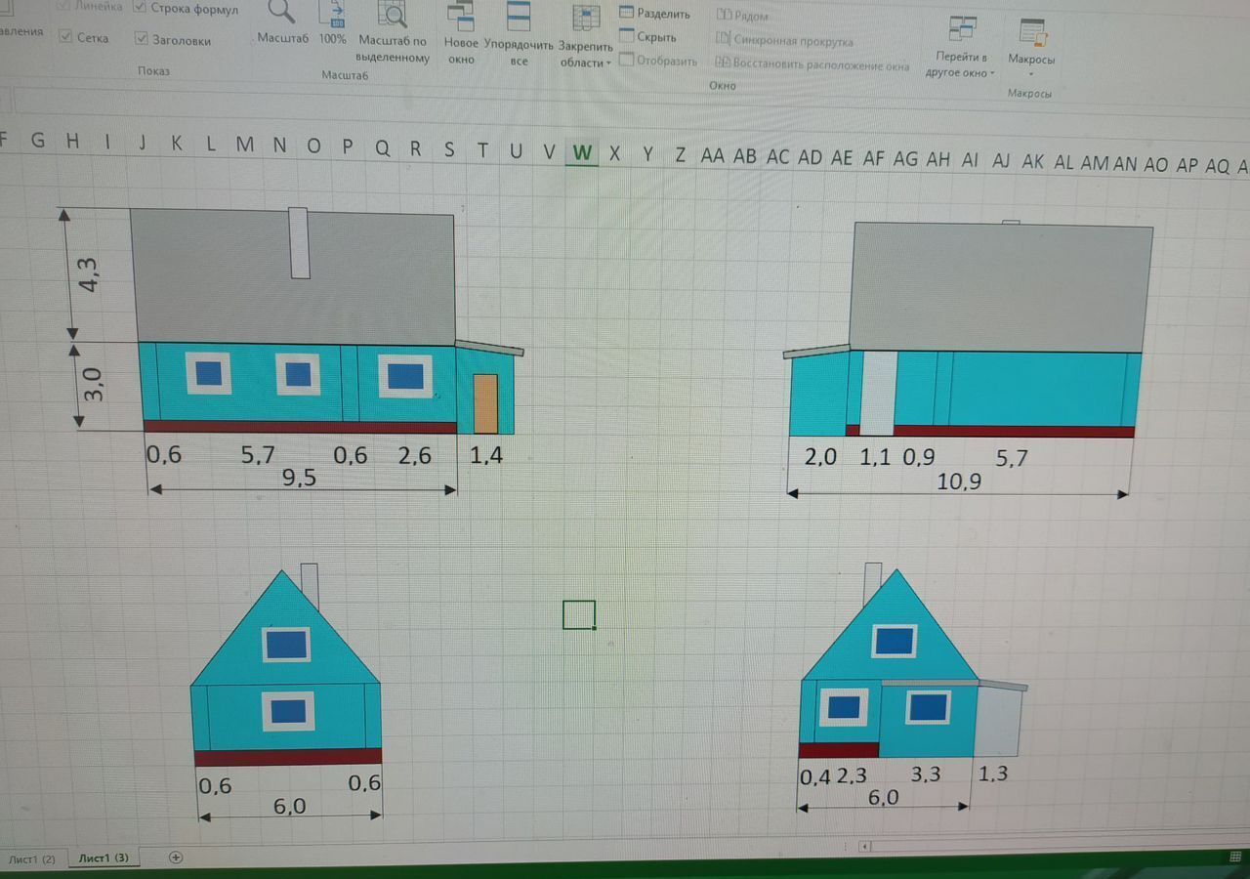
Task: Select column Q header
Action: point(382,148)
